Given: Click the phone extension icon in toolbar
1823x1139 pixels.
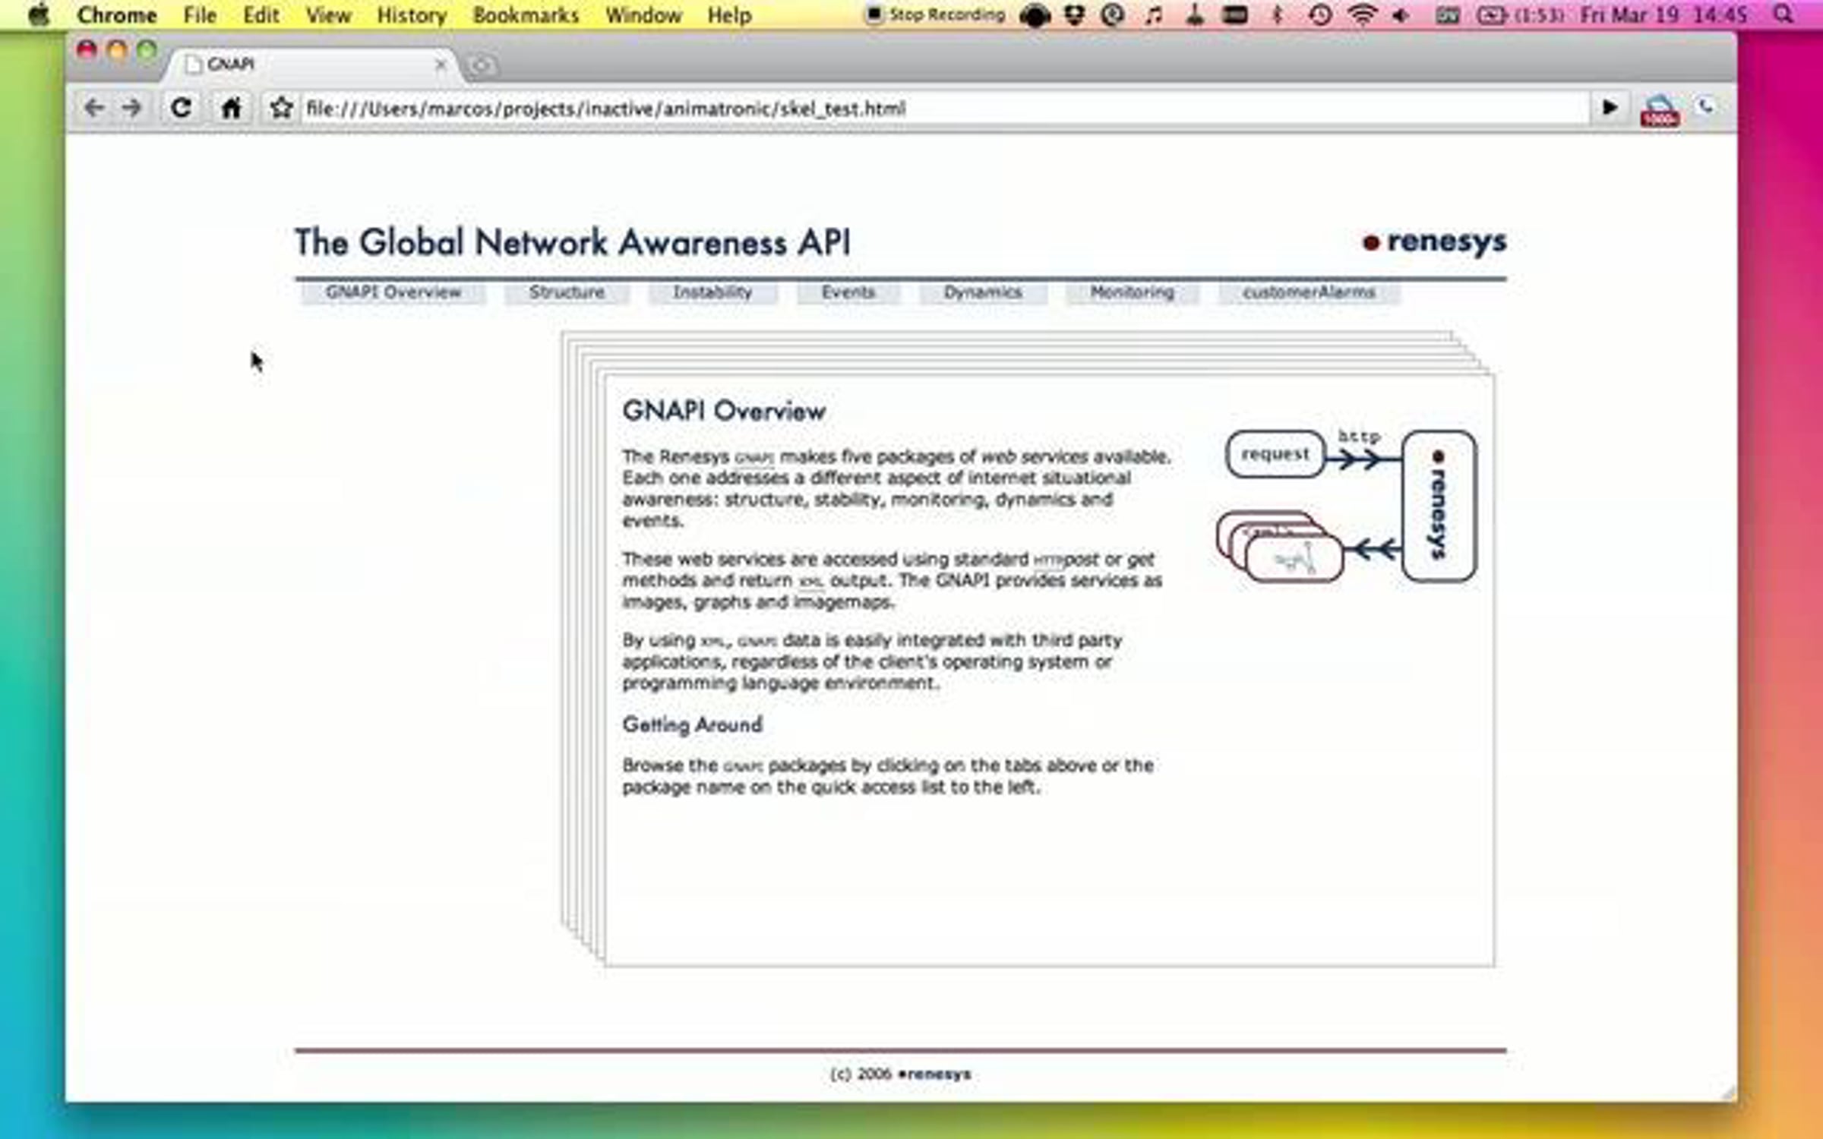Looking at the screenshot, I should pyautogui.click(x=1706, y=107).
